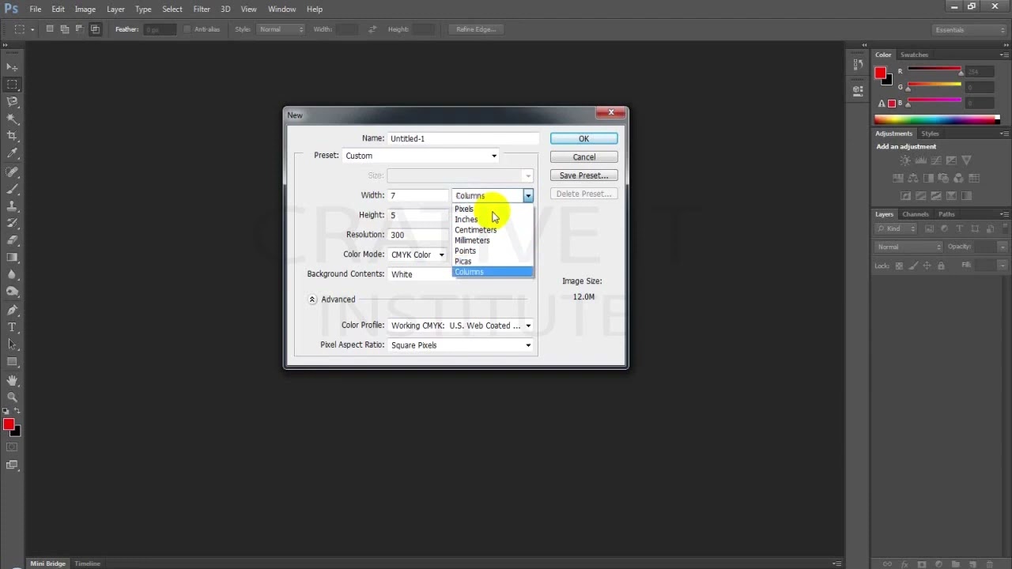Choose Subtract from selection mode
The width and height of the screenshot is (1012, 569).
(80, 29)
